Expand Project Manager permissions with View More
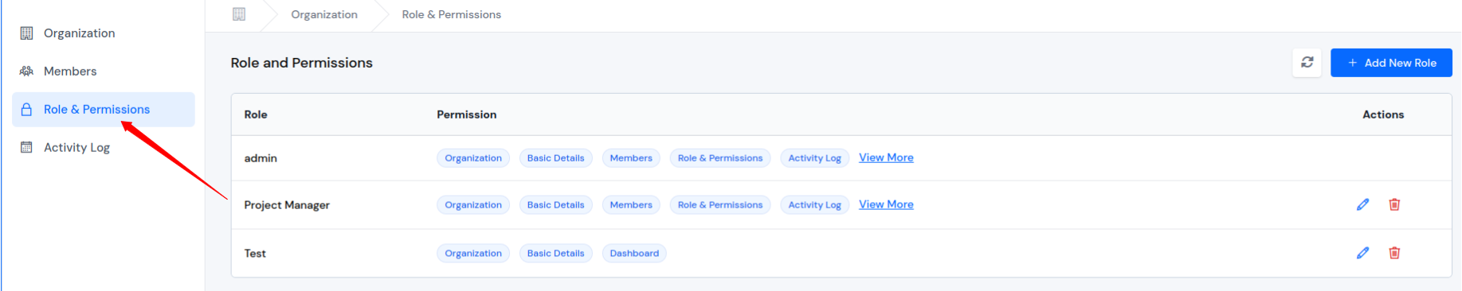1462x291 pixels. click(x=886, y=204)
